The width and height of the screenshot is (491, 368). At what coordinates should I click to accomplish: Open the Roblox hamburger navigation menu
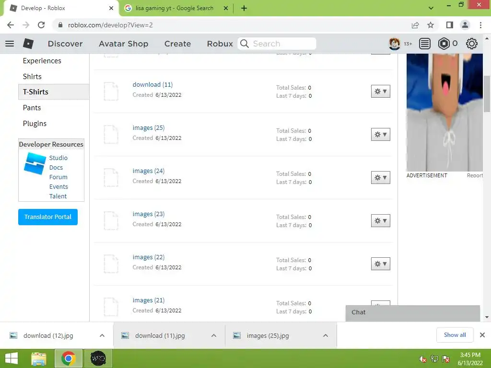pos(10,44)
